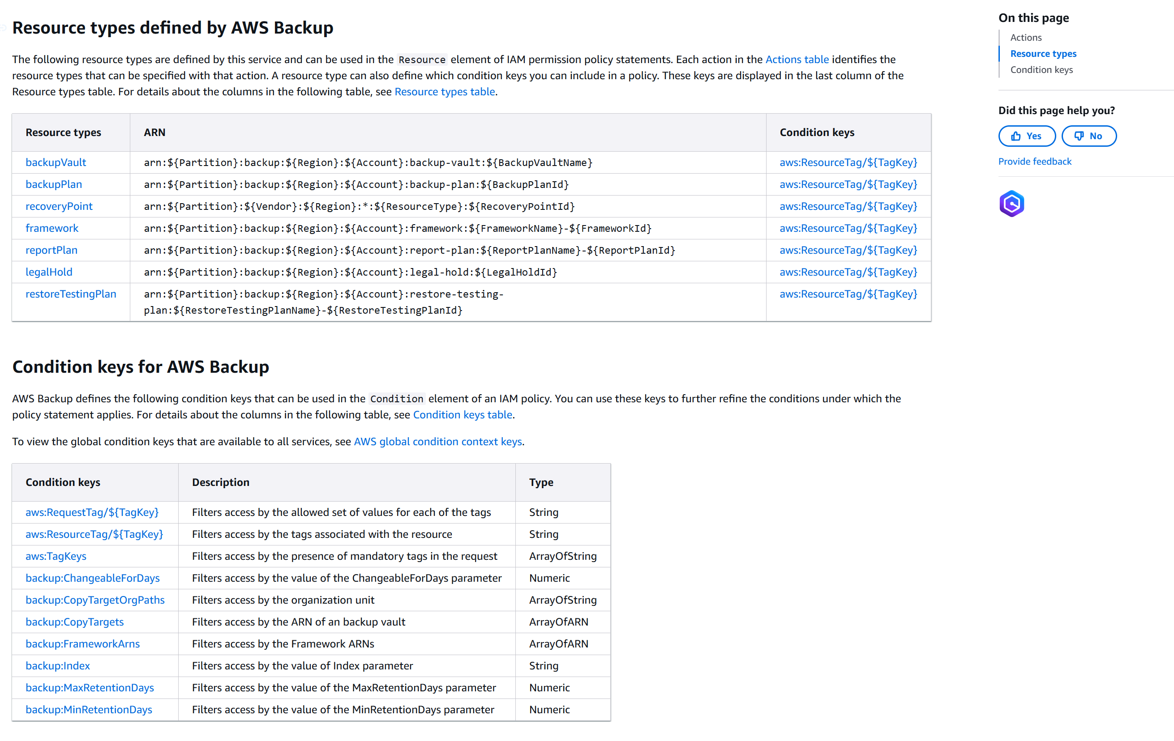Viewport: 1174px width, 741px height.
Task: Open the backup:Index condition key link
Action: [x=57, y=665]
